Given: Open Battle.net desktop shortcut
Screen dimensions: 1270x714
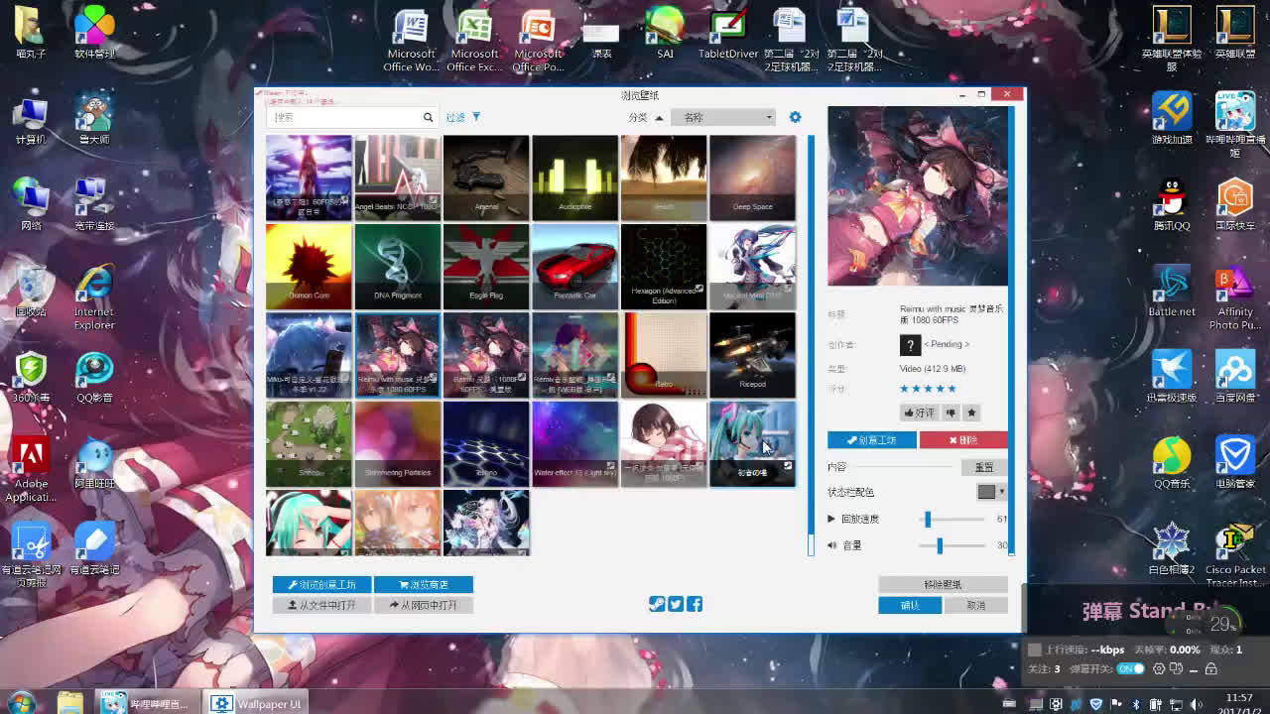Looking at the screenshot, I should (1172, 291).
